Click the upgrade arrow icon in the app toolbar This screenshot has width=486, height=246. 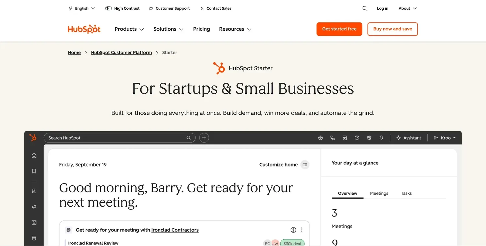(320, 138)
